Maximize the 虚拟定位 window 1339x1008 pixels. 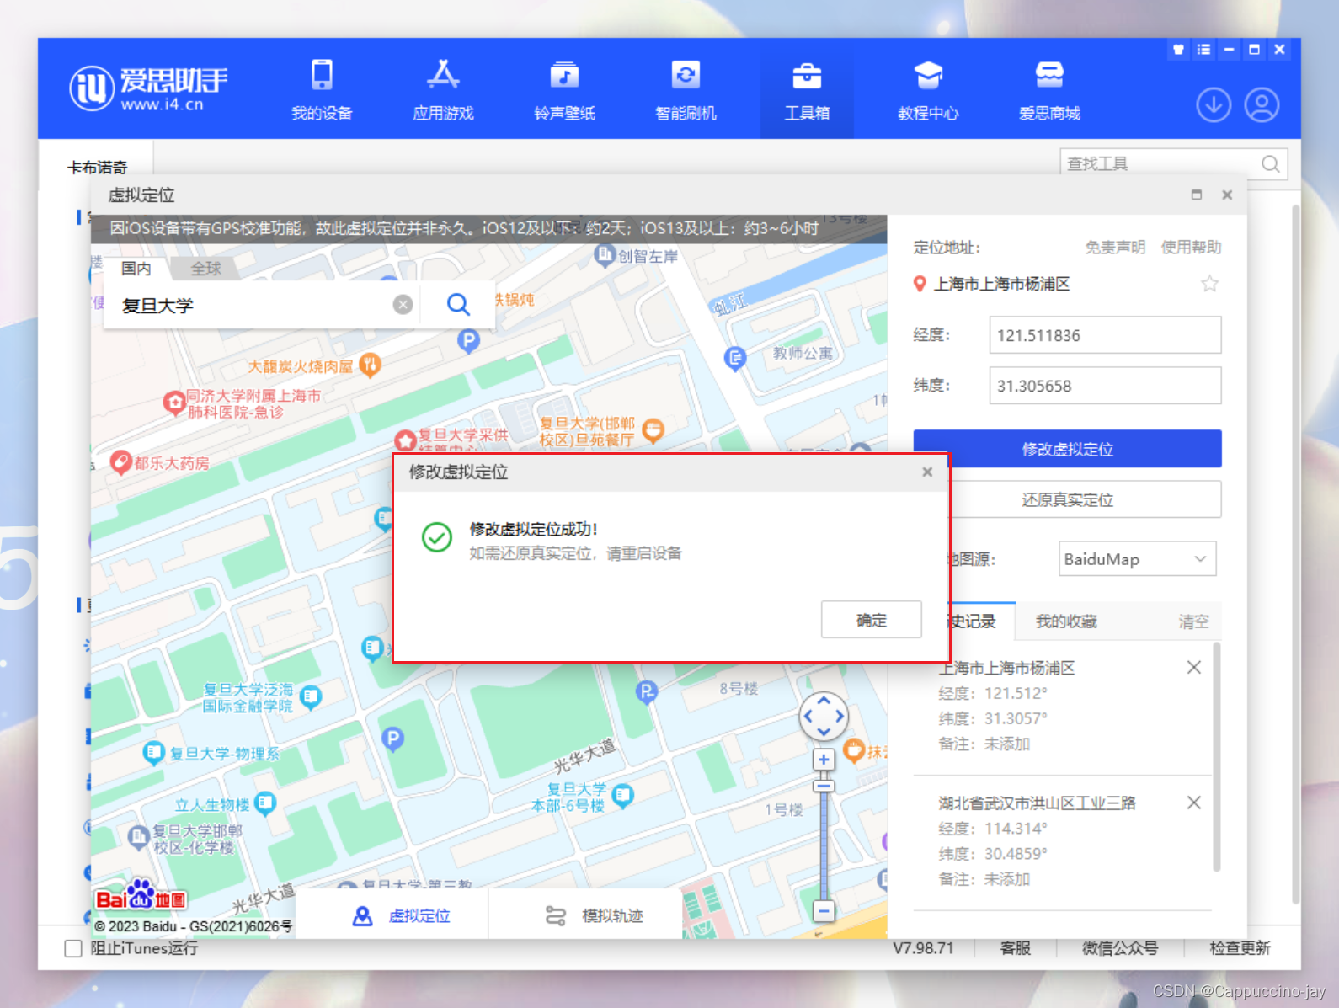(1196, 195)
